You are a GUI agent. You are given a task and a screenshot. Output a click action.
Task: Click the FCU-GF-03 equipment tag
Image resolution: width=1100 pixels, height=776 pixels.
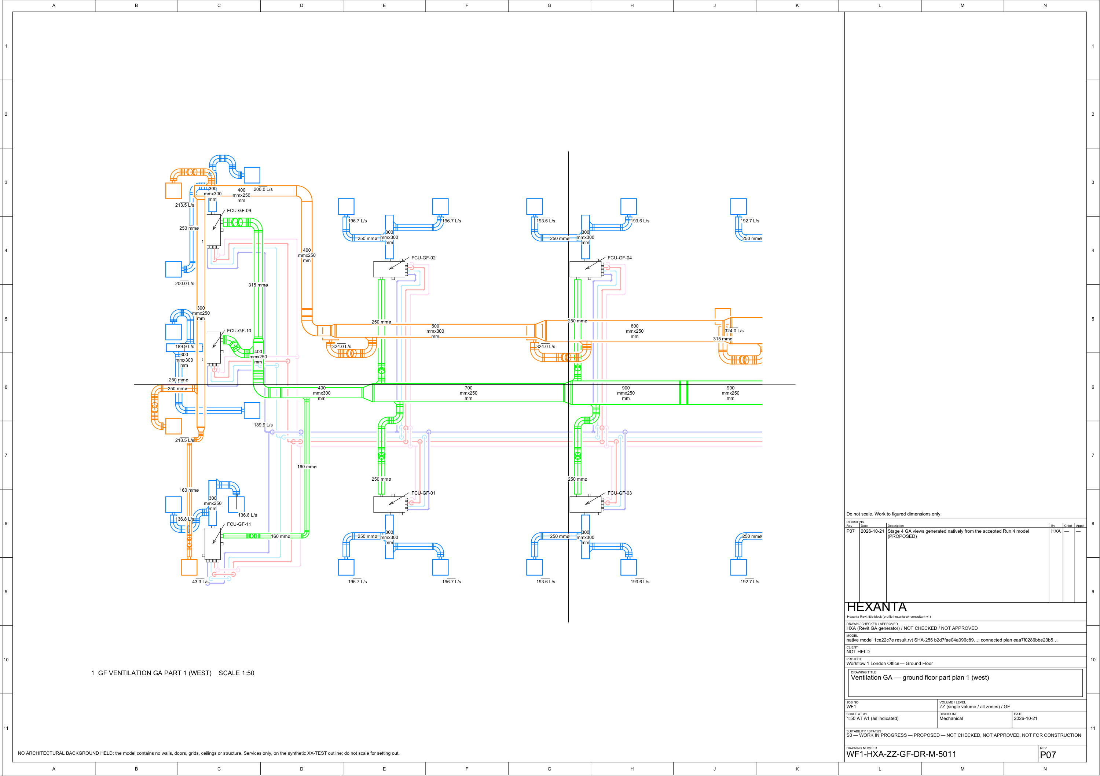619,493
